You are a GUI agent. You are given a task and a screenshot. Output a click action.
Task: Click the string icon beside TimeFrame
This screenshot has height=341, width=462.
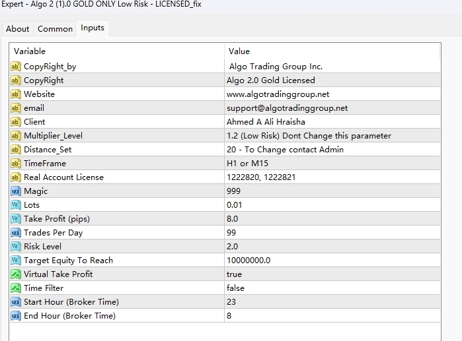click(x=16, y=164)
